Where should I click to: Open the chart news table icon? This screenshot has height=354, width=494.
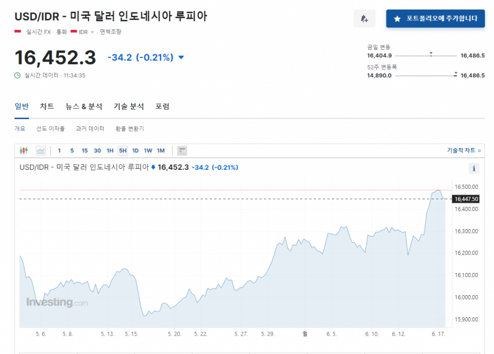[x=182, y=150]
